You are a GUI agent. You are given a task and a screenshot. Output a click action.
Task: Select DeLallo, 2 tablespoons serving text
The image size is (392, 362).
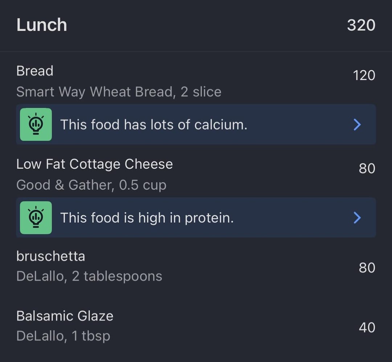click(x=89, y=276)
